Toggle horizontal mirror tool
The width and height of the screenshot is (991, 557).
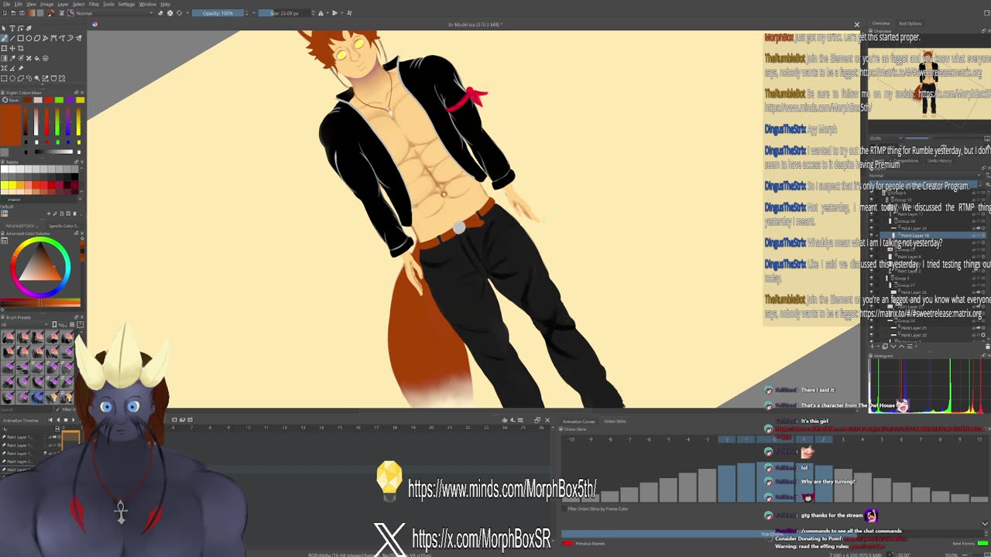pyautogui.click(x=321, y=13)
